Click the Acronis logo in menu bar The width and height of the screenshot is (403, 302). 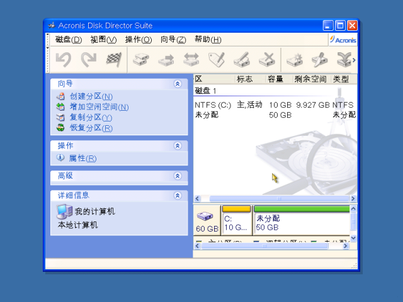click(343, 40)
